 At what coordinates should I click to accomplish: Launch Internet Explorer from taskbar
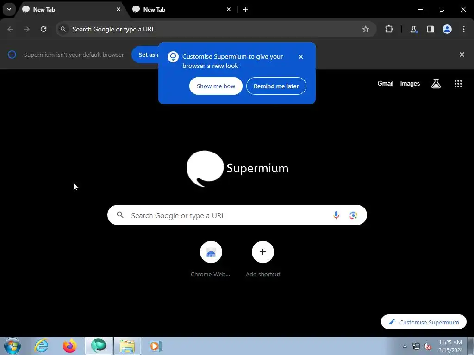tap(41, 346)
